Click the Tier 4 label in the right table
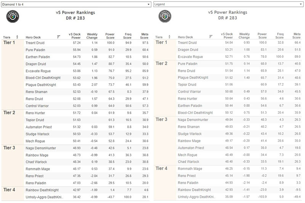This screenshot has width=305, height=203. pyautogui.click(x=161, y=168)
